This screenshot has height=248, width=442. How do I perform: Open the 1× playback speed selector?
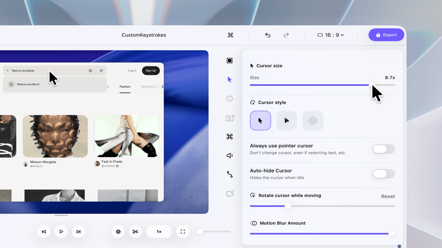pos(159,232)
